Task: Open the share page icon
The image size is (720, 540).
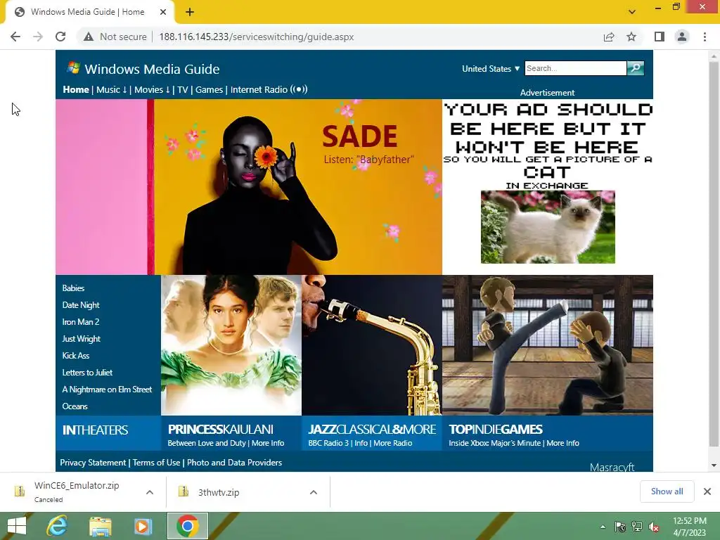Action: (x=609, y=37)
